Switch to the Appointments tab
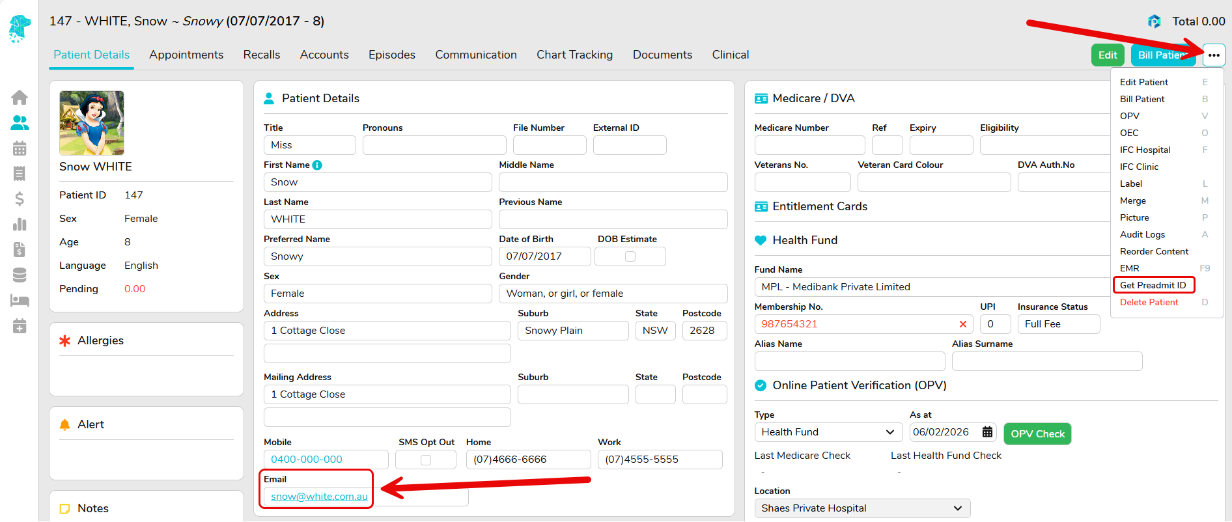 [x=186, y=55]
